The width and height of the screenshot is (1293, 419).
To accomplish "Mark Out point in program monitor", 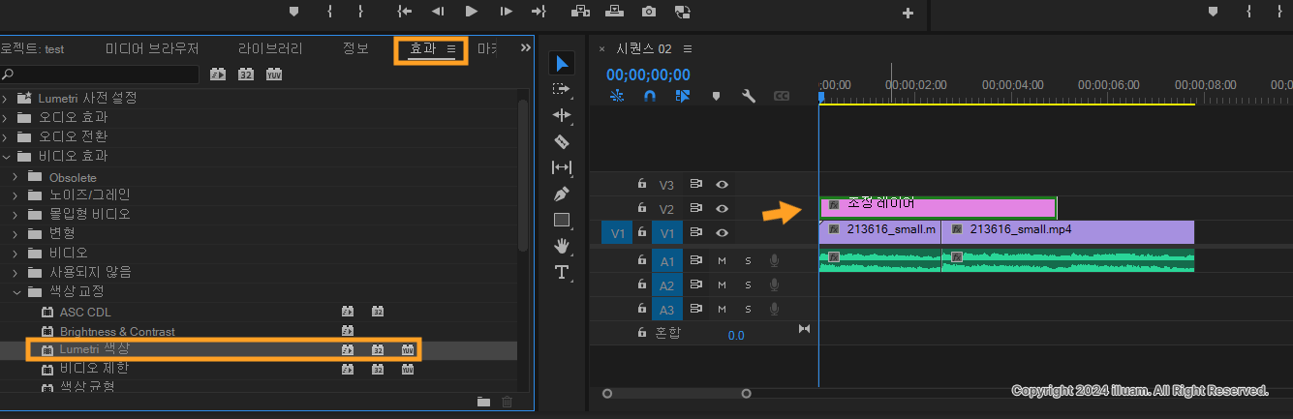I will 361,12.
